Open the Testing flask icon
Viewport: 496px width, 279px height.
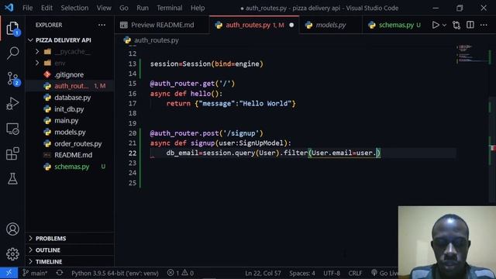coord(12,179)
